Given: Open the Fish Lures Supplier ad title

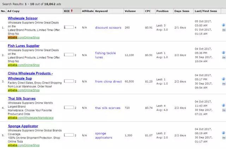Looking at the screenshot, I should pos(24,46).
